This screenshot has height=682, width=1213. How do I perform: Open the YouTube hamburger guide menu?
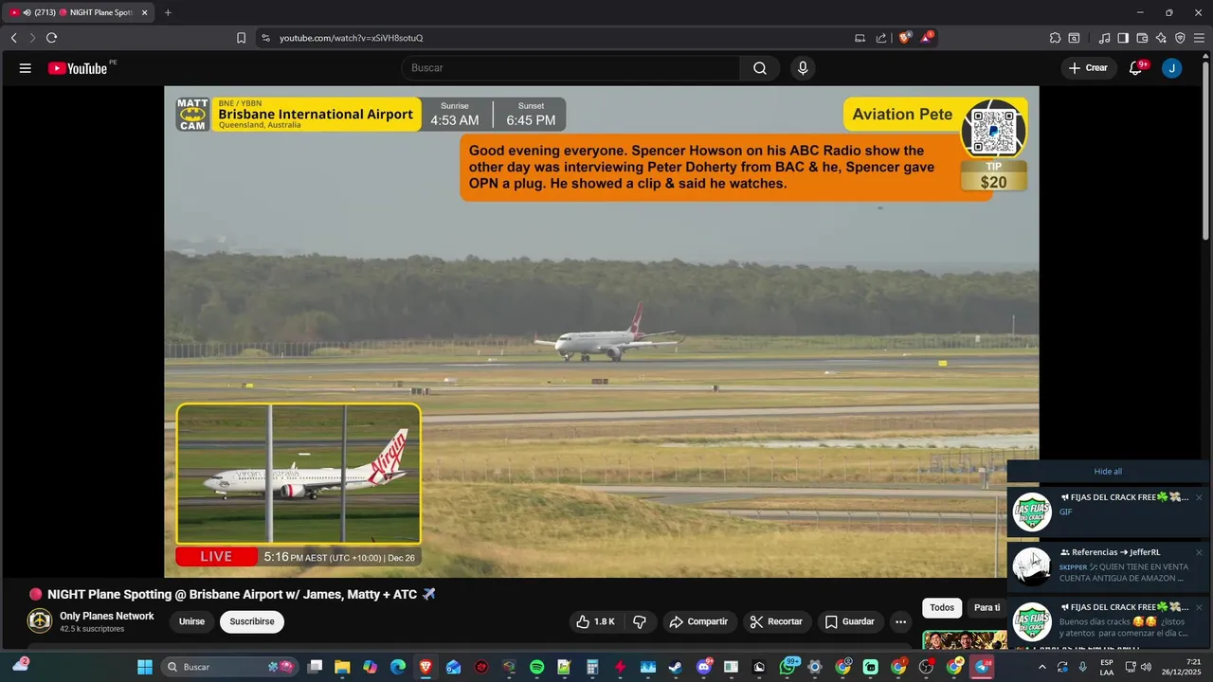point(26,68)
